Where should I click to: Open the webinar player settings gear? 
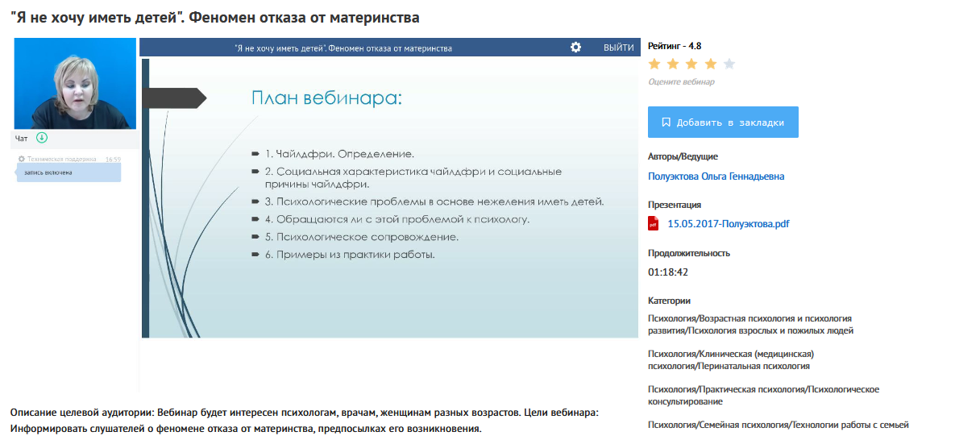tap(575, 48)
